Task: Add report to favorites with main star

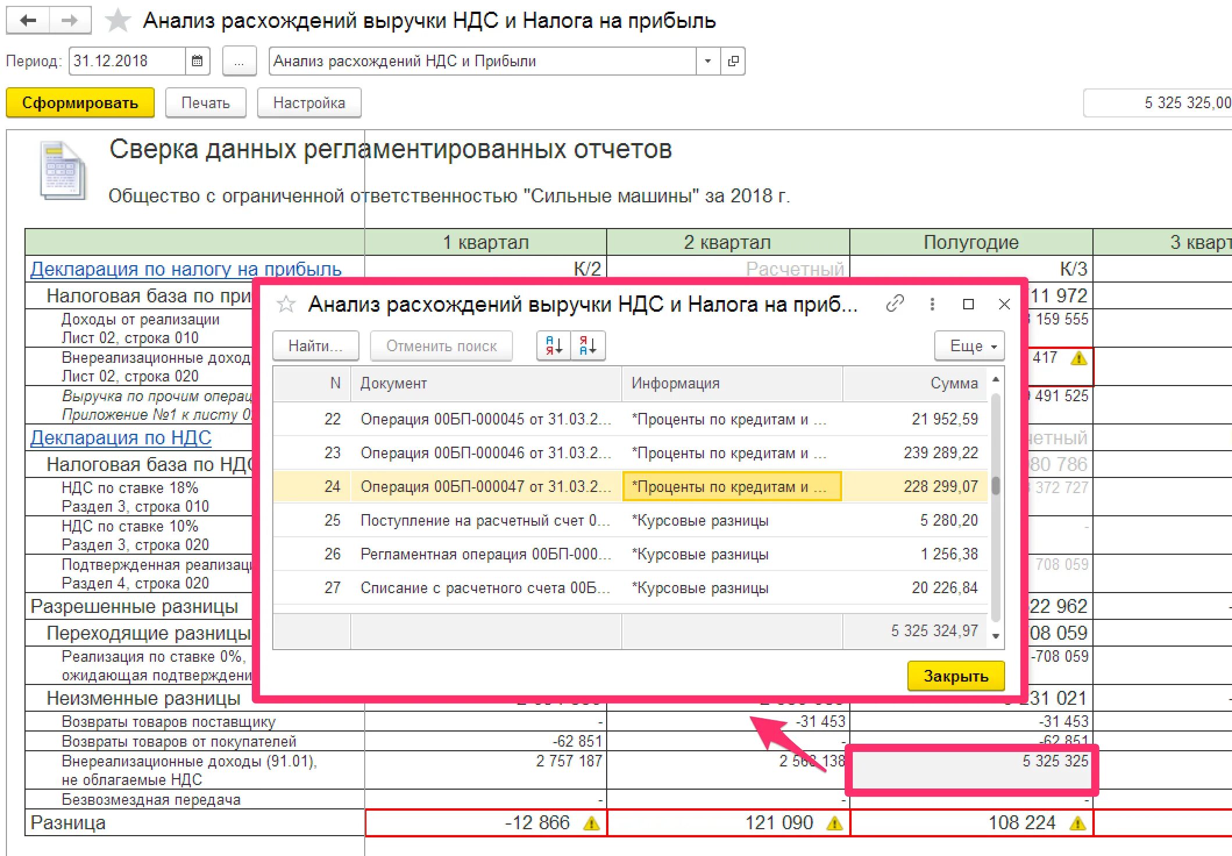Action: pos(117,20)
